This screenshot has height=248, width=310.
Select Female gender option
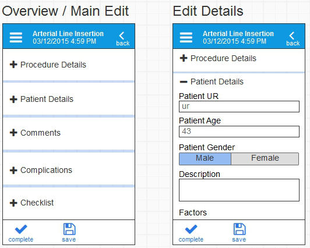(x=265, y=158)
